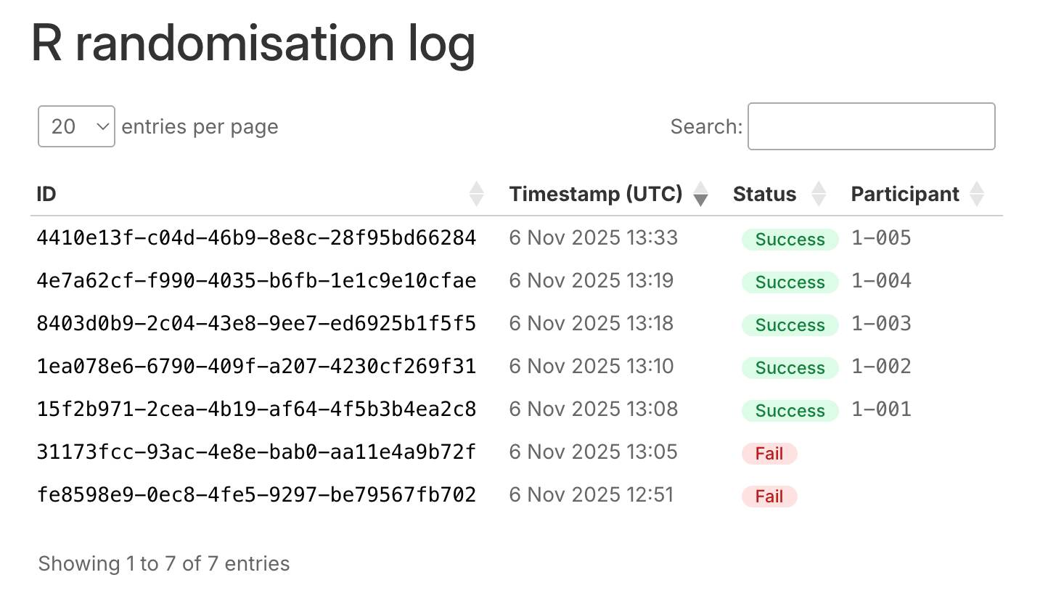Select the row with timestamp 13:19
Viewport: 1048px width, 604px height.
coord(517,280)
